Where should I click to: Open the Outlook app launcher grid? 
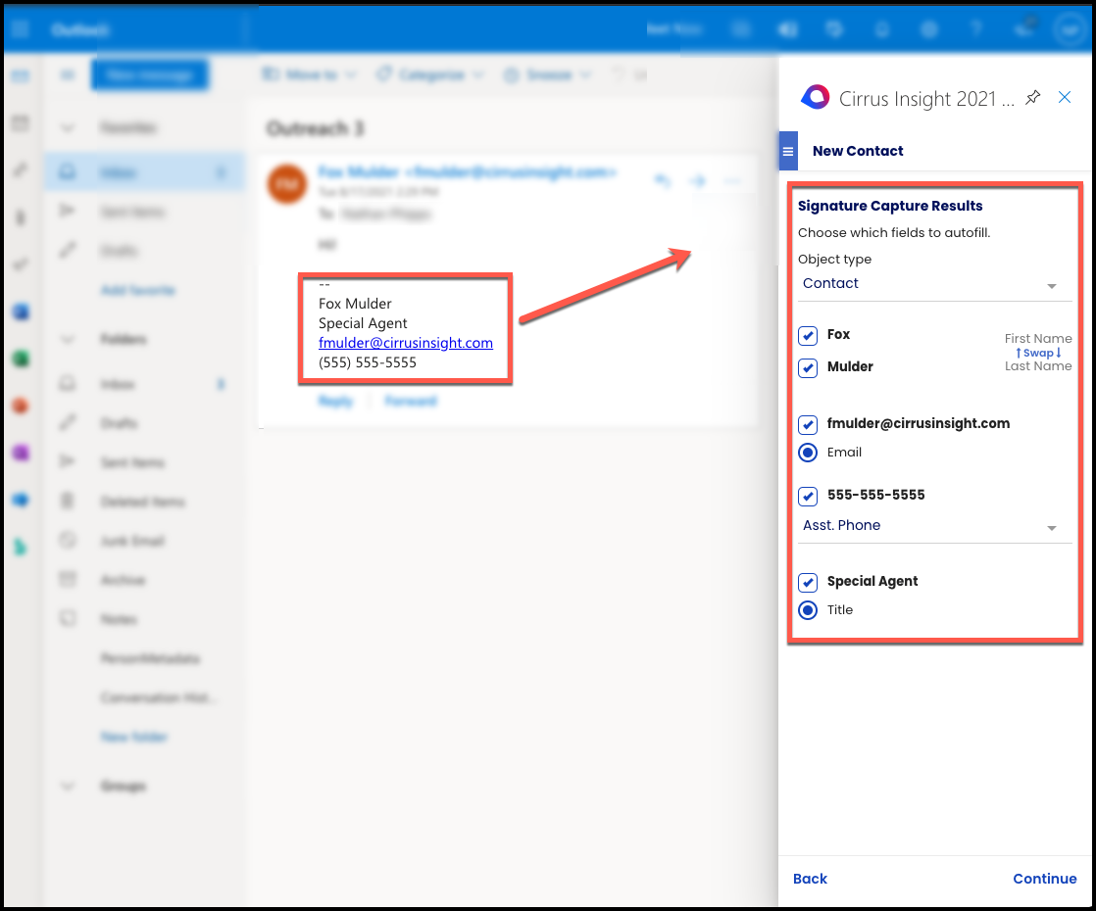point(21,29)
